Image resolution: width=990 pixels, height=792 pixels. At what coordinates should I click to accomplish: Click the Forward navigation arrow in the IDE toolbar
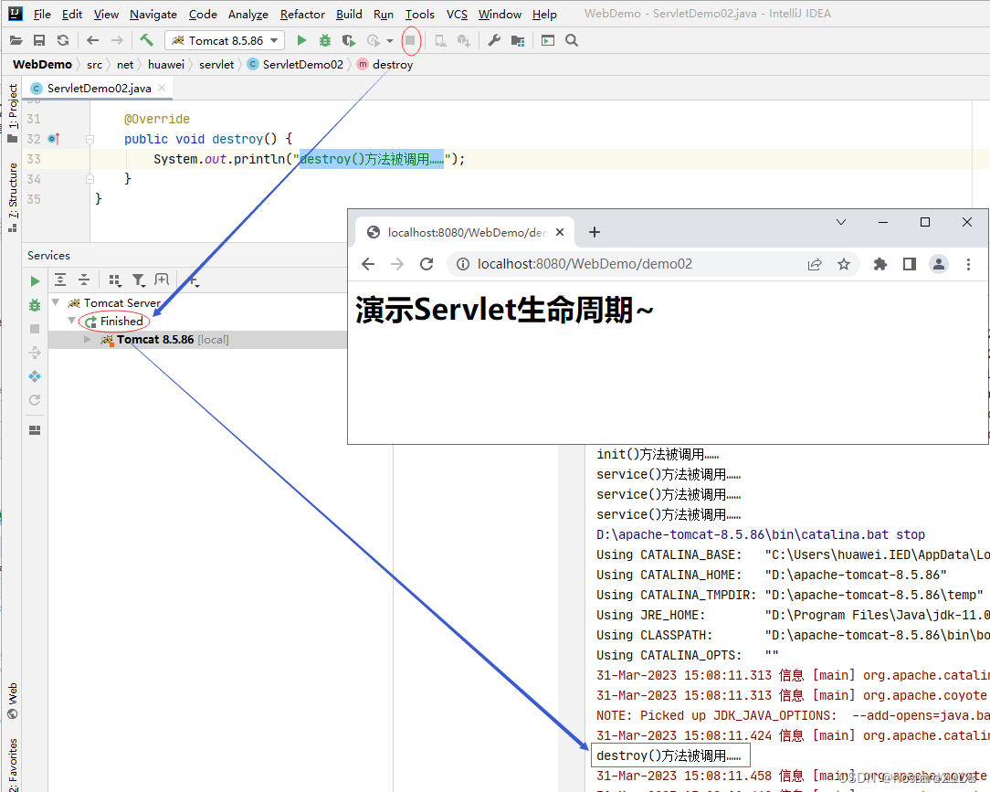coord(117,40)
